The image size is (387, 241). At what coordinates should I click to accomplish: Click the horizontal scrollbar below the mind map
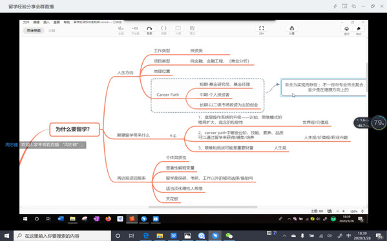(x=203, y=207)
